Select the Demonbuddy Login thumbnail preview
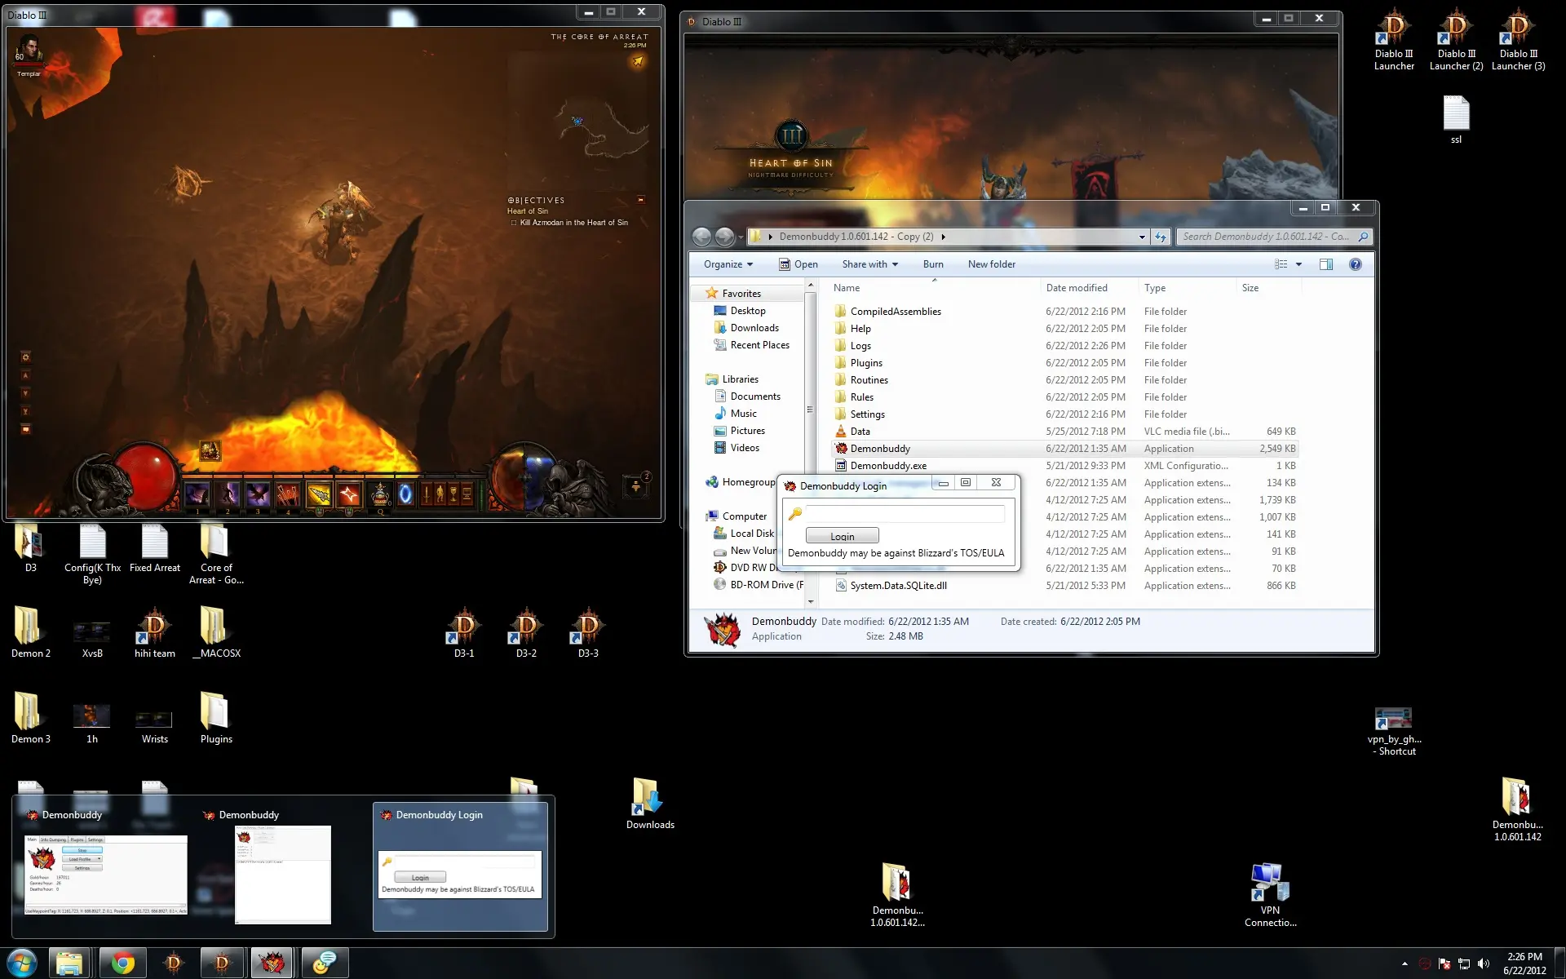The width and height of the screenshot is (1566, 979). (x=460, y=873)
